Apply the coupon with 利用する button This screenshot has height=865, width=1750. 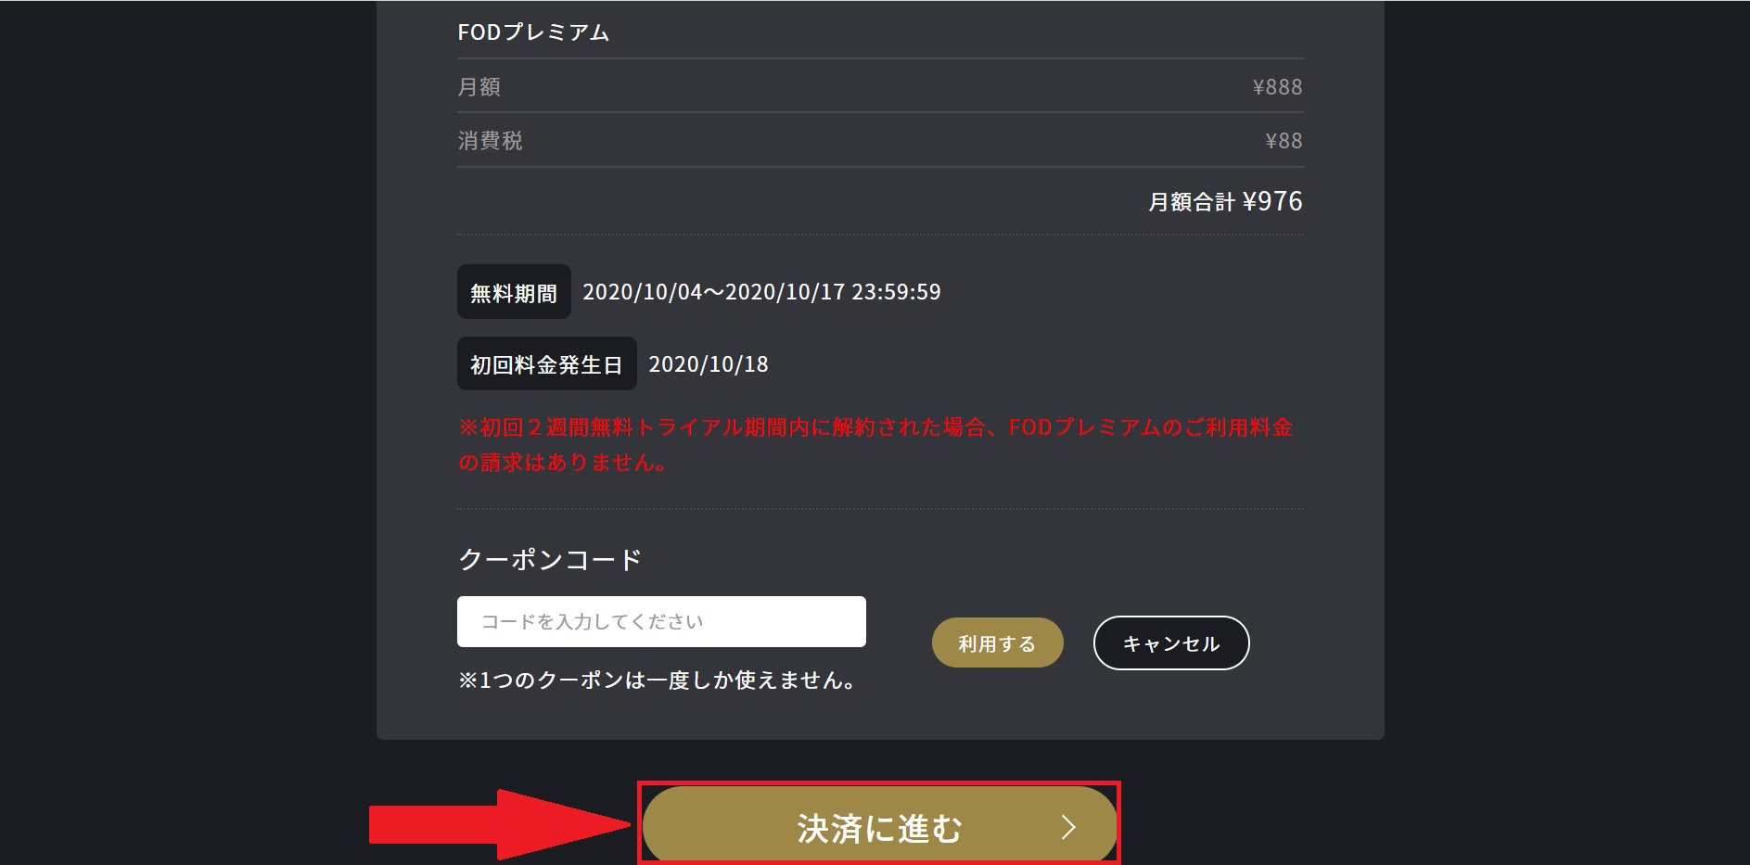[997, 642]
